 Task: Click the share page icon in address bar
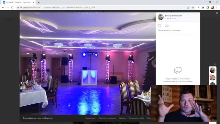pos(188,8)
